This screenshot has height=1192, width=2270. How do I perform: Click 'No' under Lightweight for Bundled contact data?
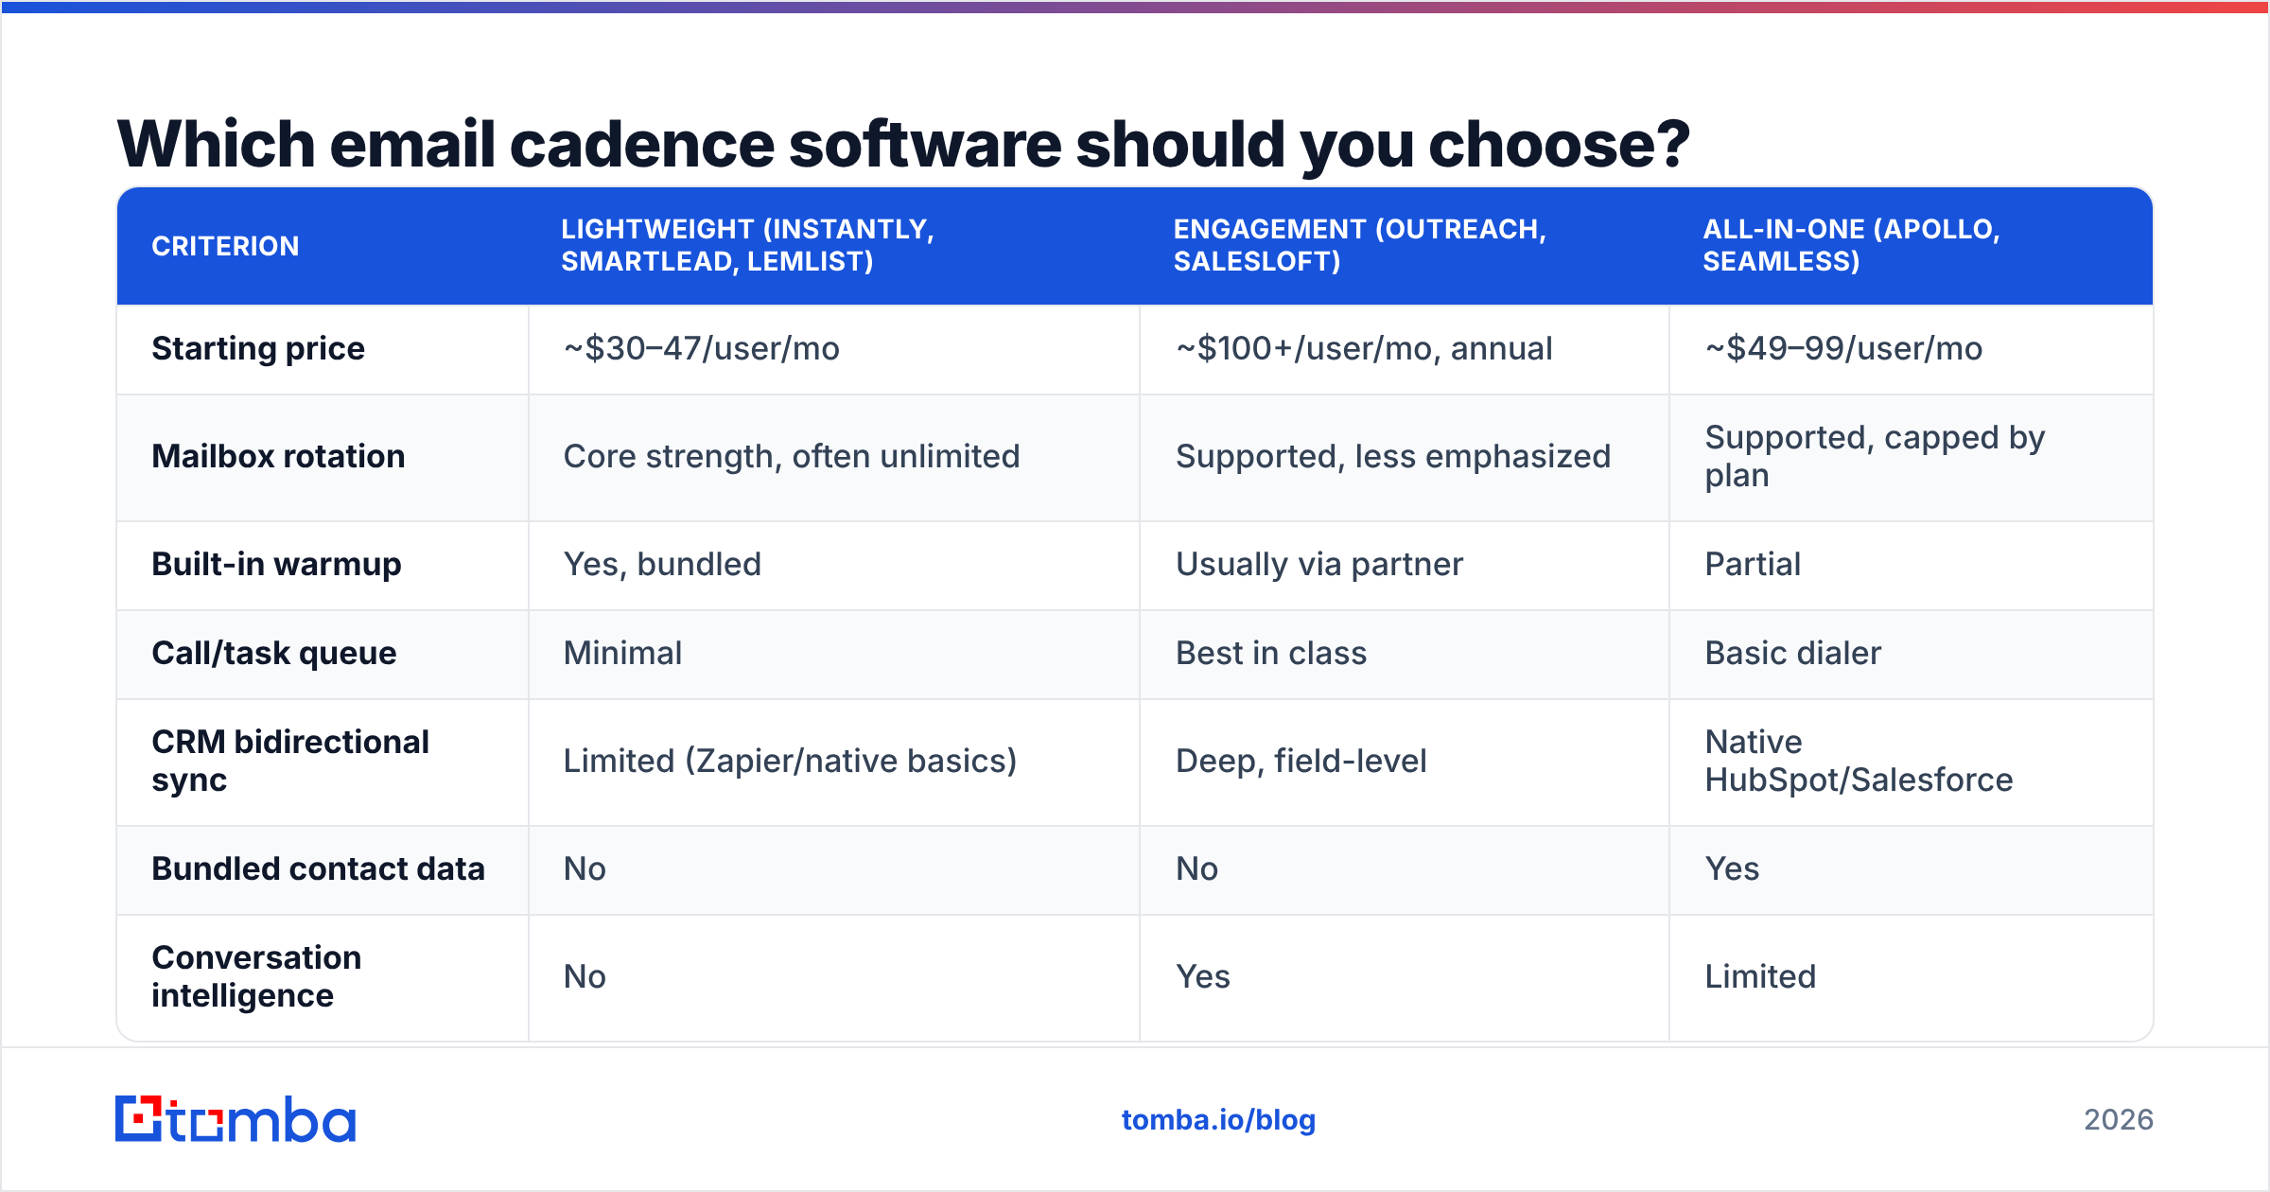pos(585,868)
